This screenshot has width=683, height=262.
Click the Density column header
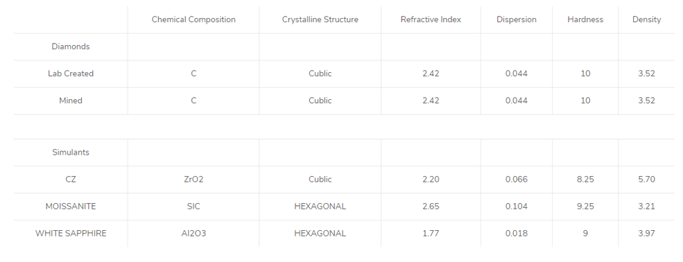tap(646, 19)
